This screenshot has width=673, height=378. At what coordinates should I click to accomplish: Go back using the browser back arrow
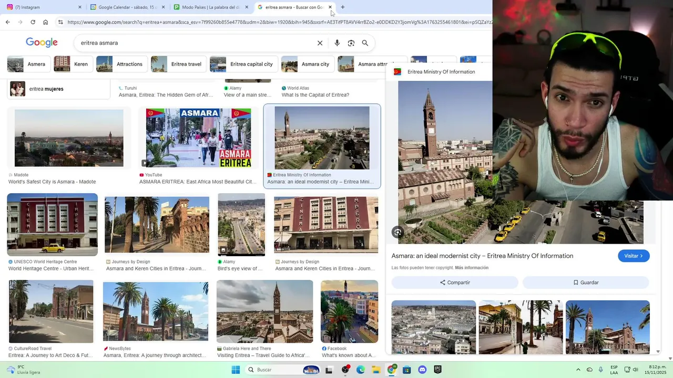7,22
